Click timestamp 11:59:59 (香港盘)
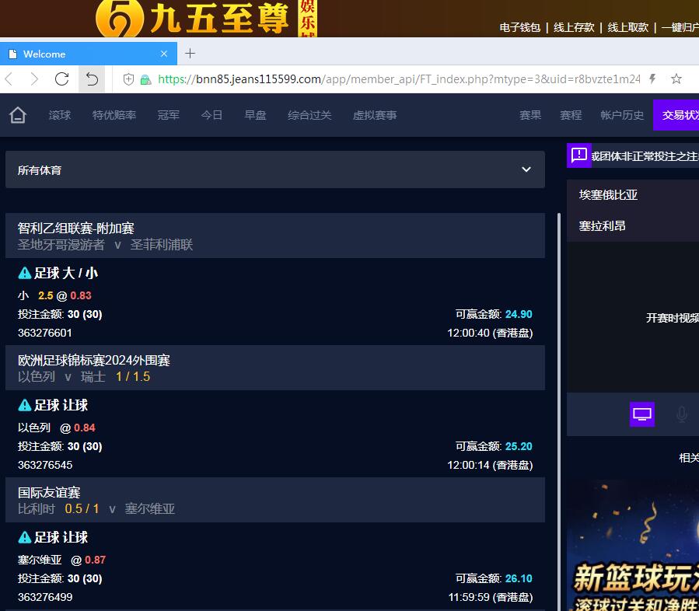The width and height of the screenshot is (699, 611). click(x=491, y=597)
